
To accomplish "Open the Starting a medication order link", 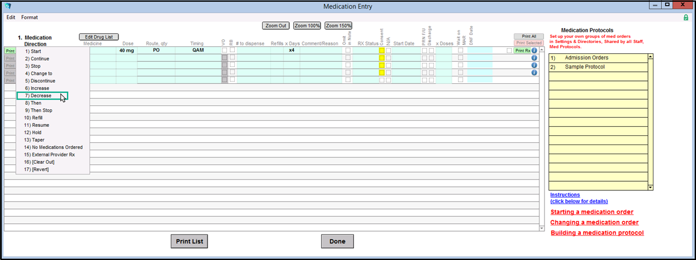I will click(592, 212).
